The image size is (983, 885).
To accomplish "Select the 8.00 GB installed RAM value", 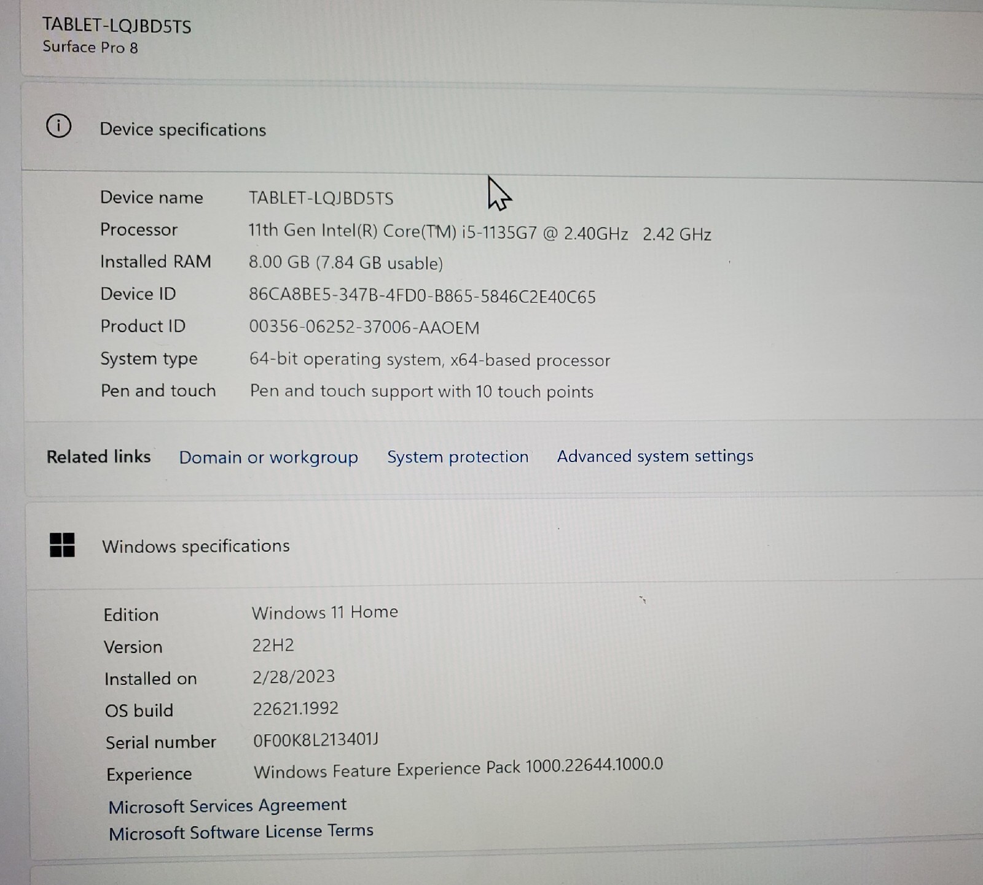I will (x=346, y=263).
